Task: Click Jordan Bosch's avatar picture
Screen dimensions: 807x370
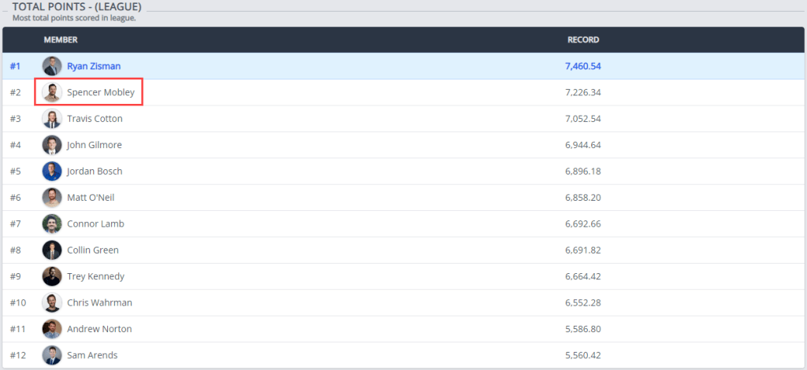Action: tap(52, 172)
